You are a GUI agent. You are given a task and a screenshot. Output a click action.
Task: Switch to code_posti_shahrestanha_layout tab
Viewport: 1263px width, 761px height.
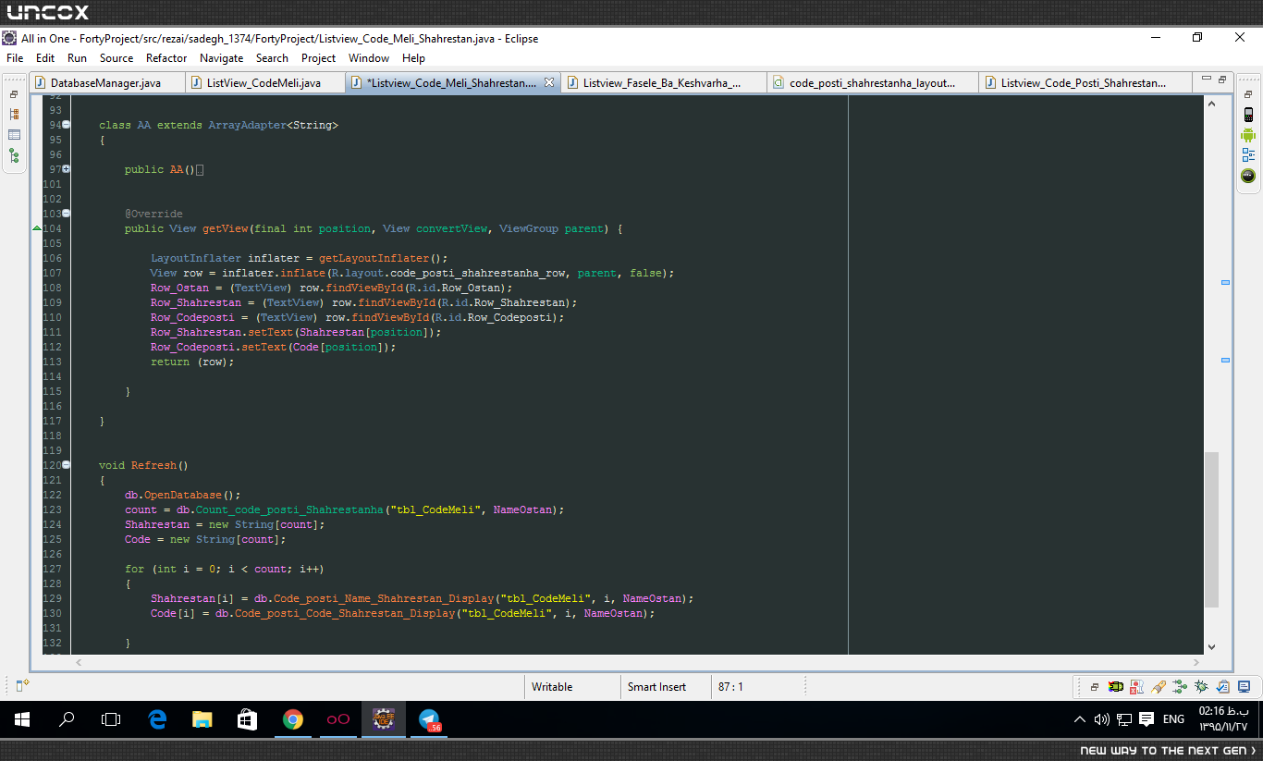(x=872, y=82)
